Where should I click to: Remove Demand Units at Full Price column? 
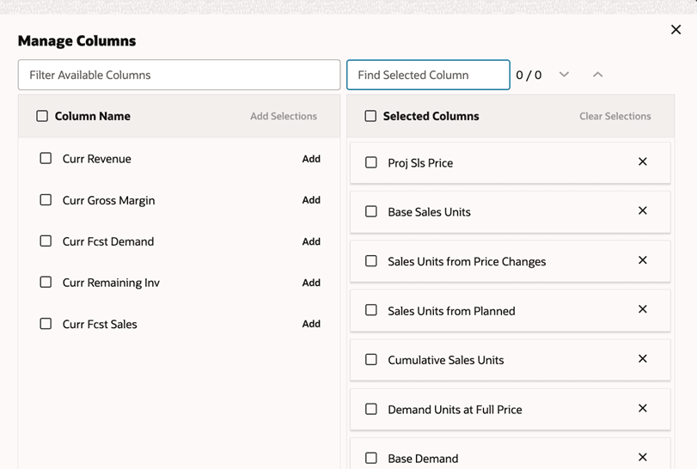click(x=642, y=408)
